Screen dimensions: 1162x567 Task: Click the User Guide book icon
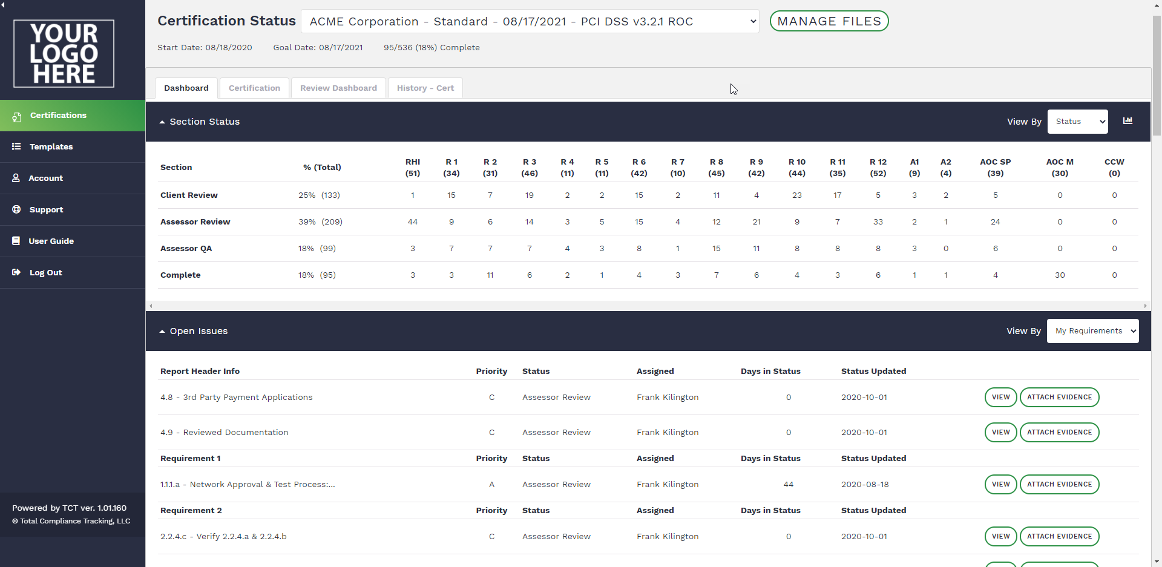(x=16, y=241)
